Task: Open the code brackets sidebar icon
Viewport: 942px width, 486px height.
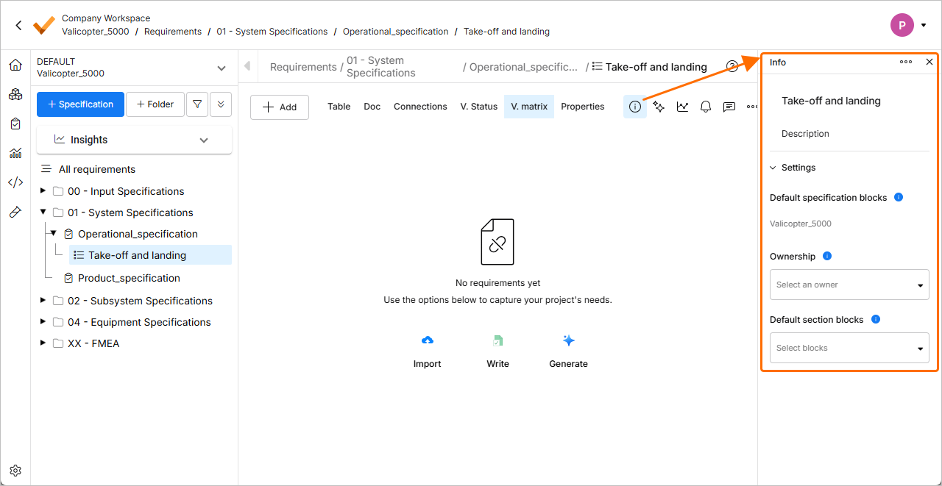Action: coord(15,182)
